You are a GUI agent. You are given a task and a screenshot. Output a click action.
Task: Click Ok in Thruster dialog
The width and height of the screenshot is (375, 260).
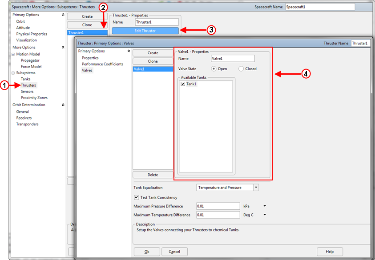click(147, 252)
